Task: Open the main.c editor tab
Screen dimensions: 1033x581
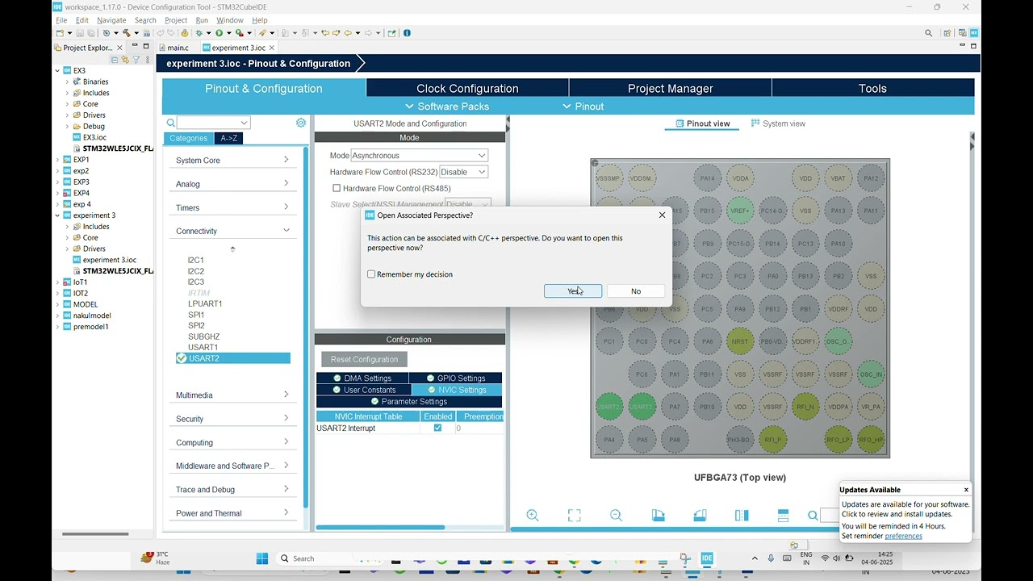Action: (173, 48)
